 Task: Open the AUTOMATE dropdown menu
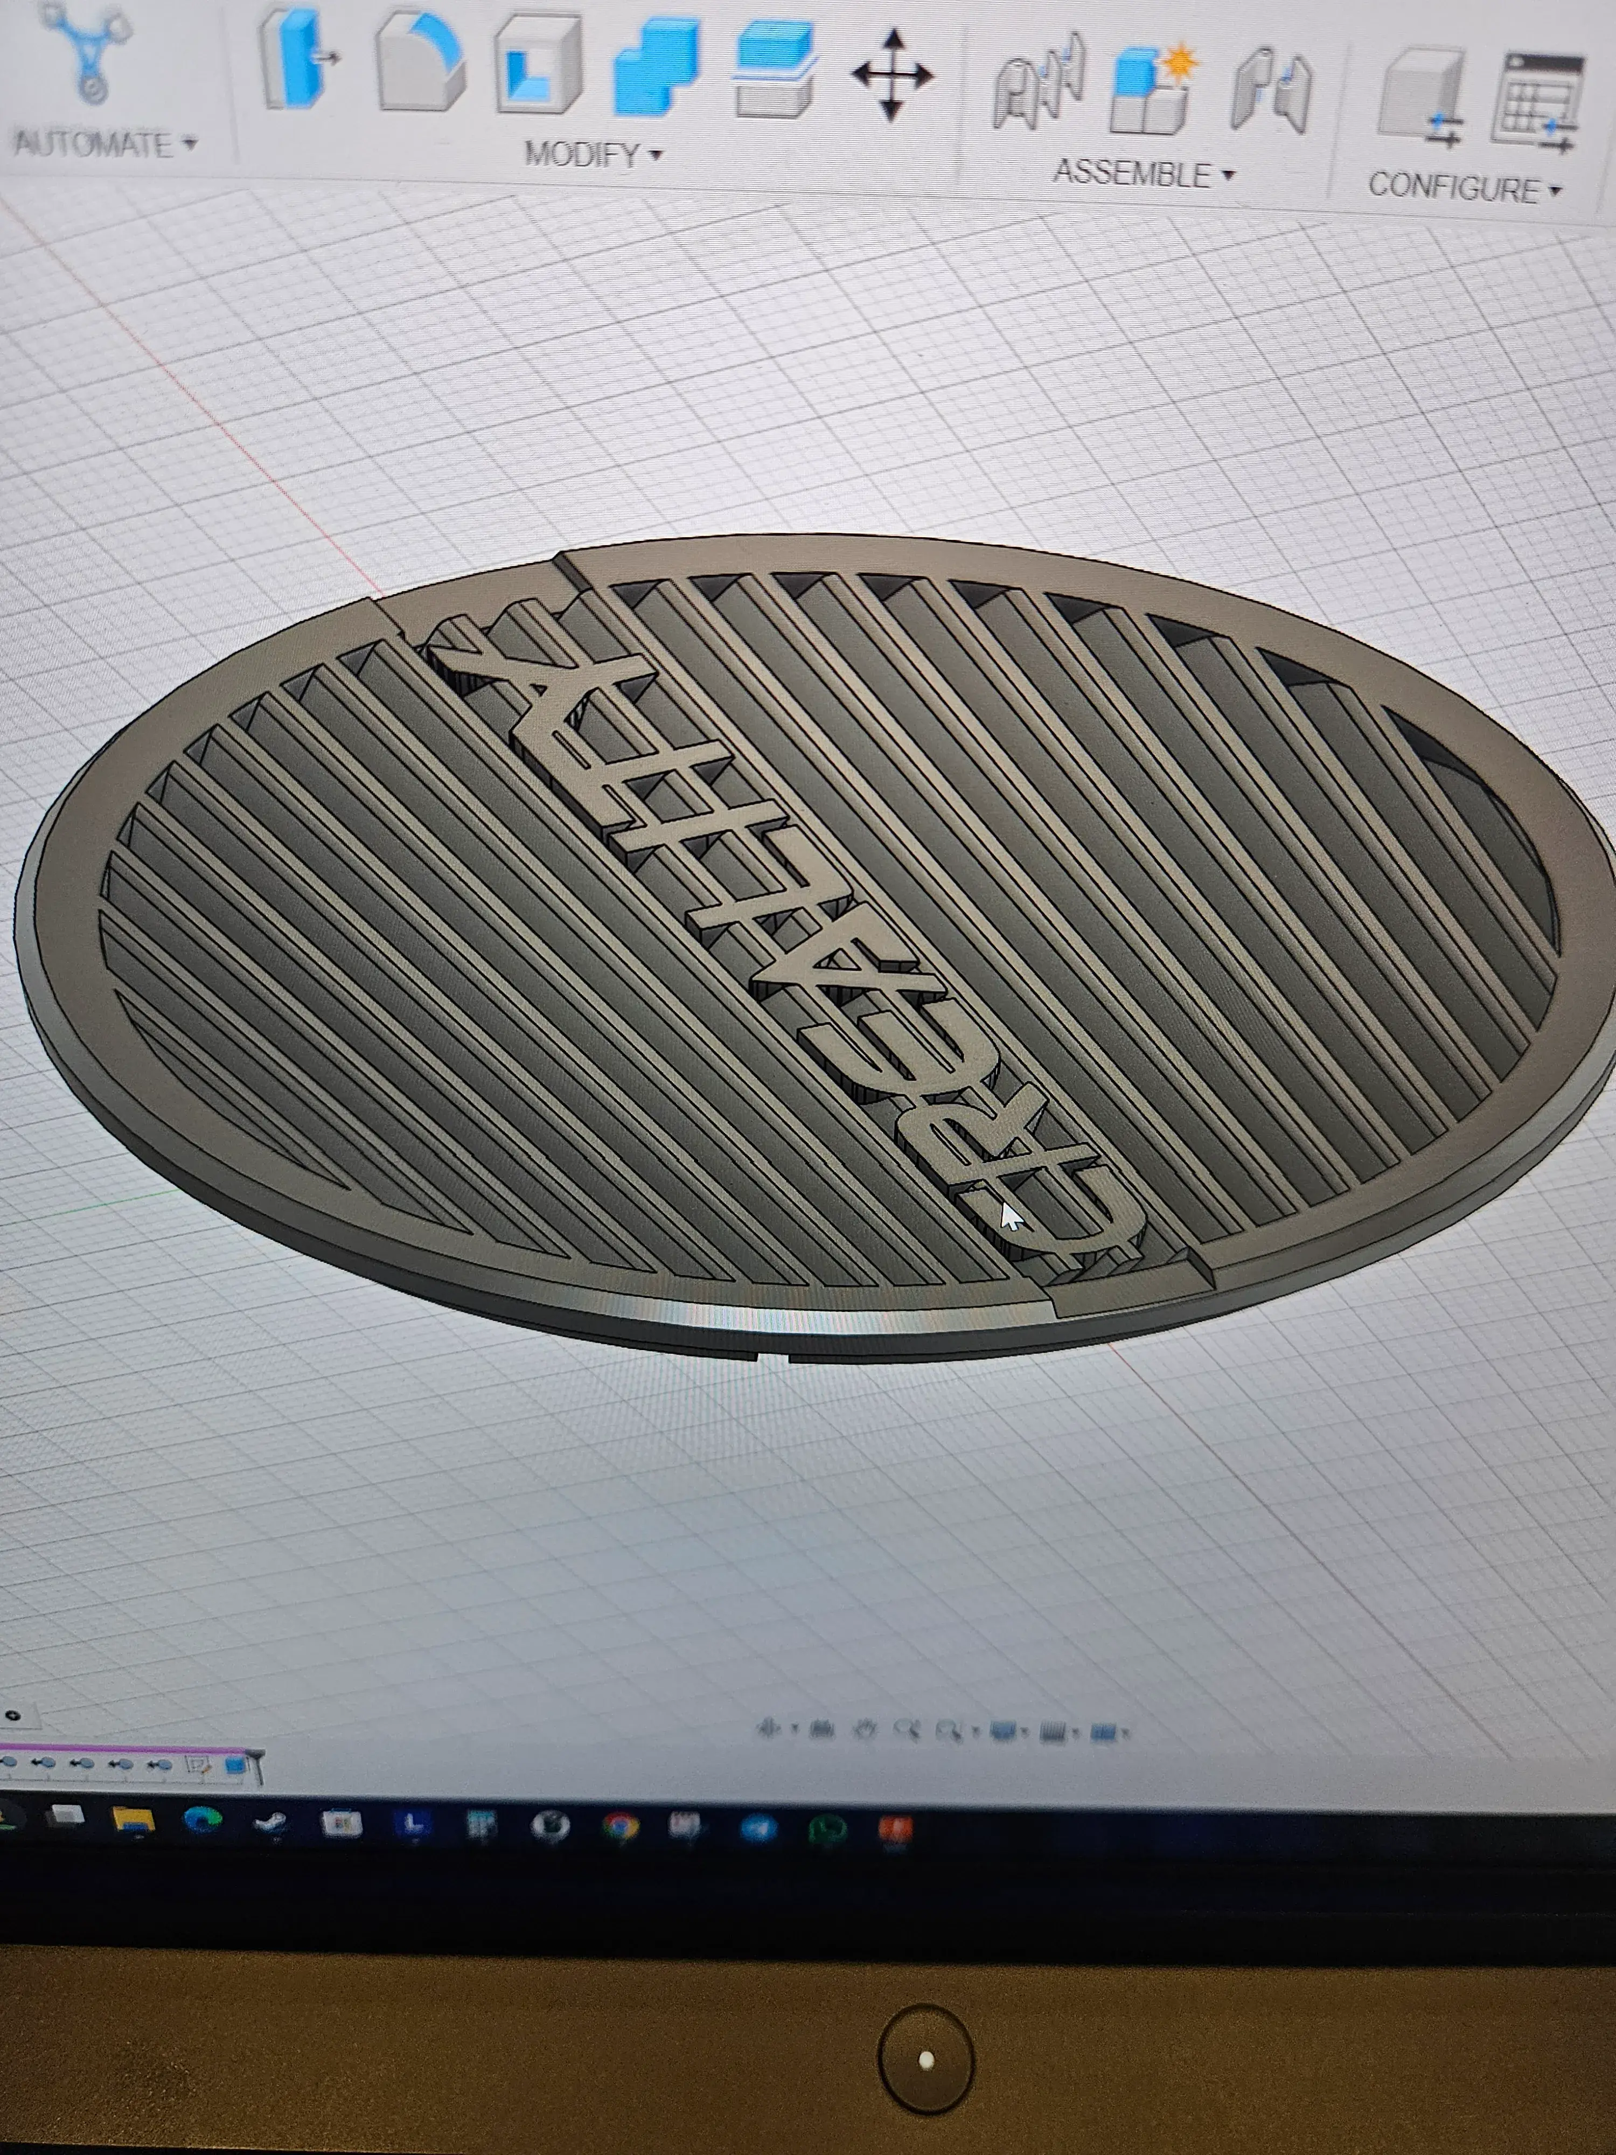105,144
